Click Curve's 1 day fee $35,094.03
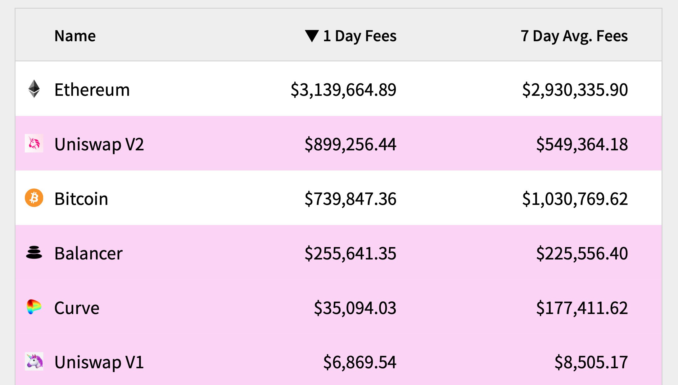678x385 pixels. click(355, 308)
